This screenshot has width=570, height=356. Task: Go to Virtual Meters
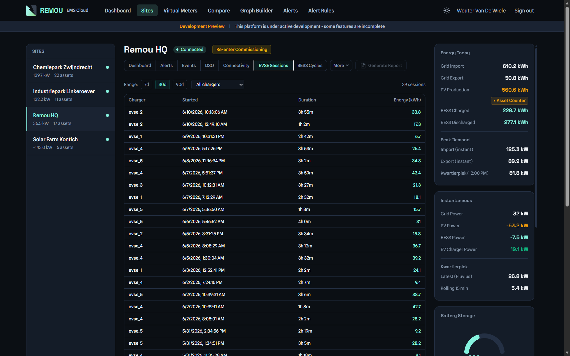(x=180, y=11)
